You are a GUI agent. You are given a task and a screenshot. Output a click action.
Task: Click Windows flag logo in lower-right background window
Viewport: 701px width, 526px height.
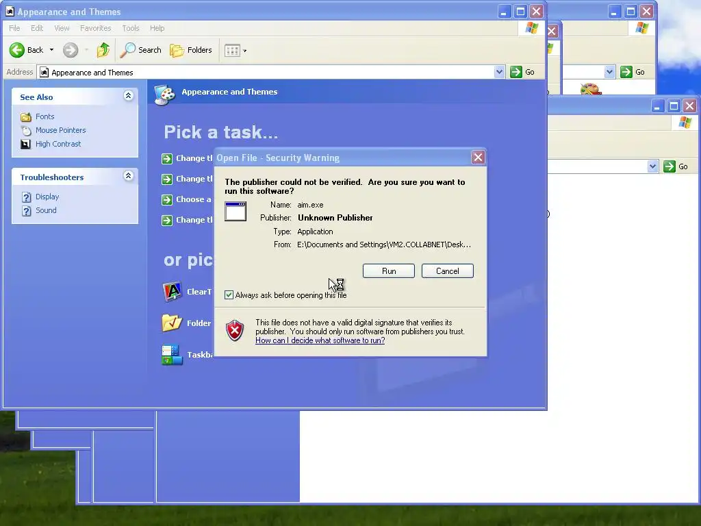[x=685, y=122]
